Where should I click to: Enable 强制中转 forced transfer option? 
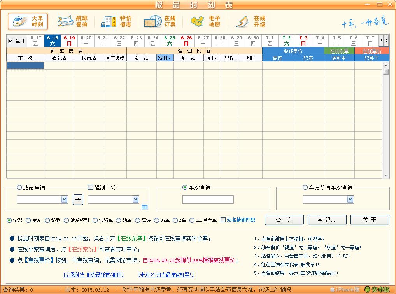pyautogui.click(x=90, y=187)
